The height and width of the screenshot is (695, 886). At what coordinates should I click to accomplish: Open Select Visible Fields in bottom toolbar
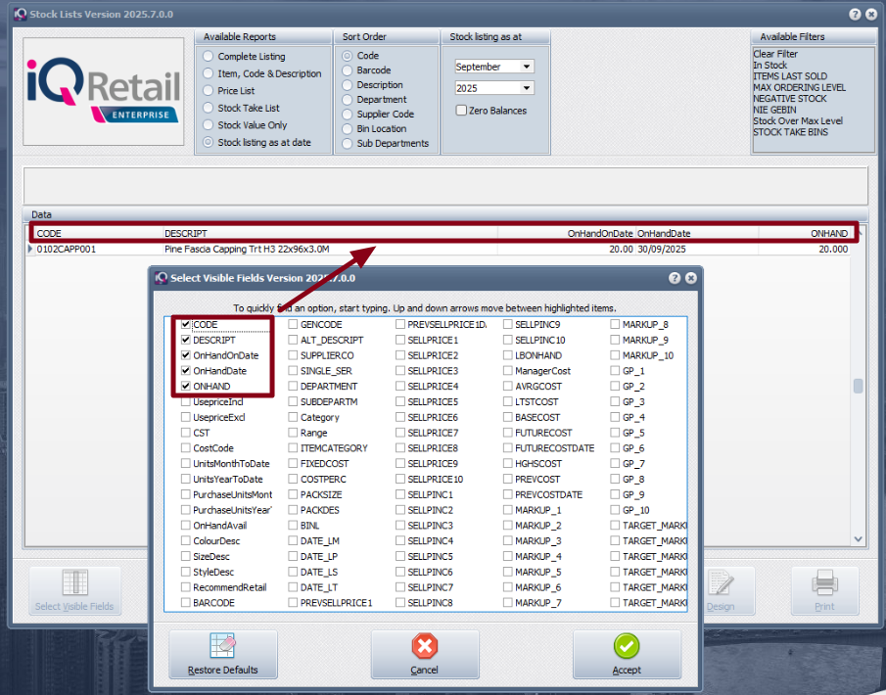coord(74,591)
